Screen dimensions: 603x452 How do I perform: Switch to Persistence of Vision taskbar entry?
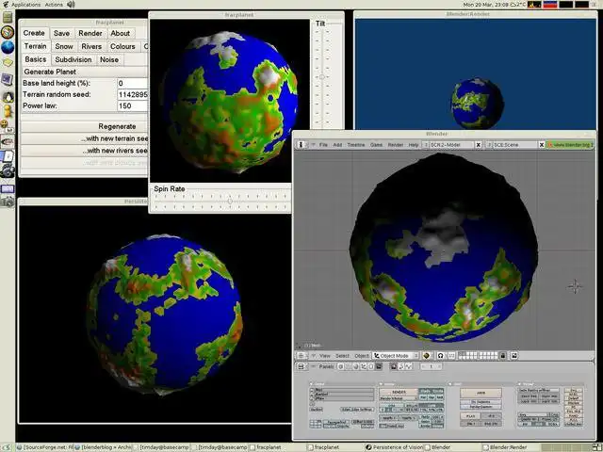click(x=394, y=447)
